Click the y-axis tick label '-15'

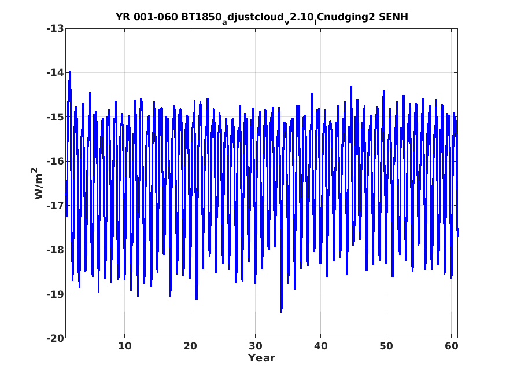(55, 117)
